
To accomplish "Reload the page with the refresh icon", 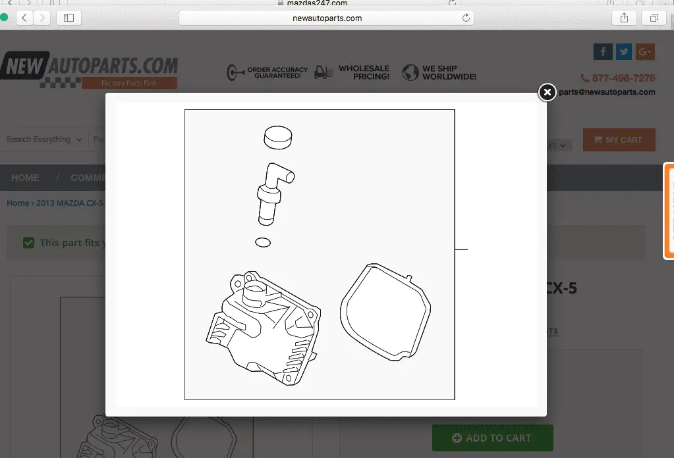I will [466, 18].
